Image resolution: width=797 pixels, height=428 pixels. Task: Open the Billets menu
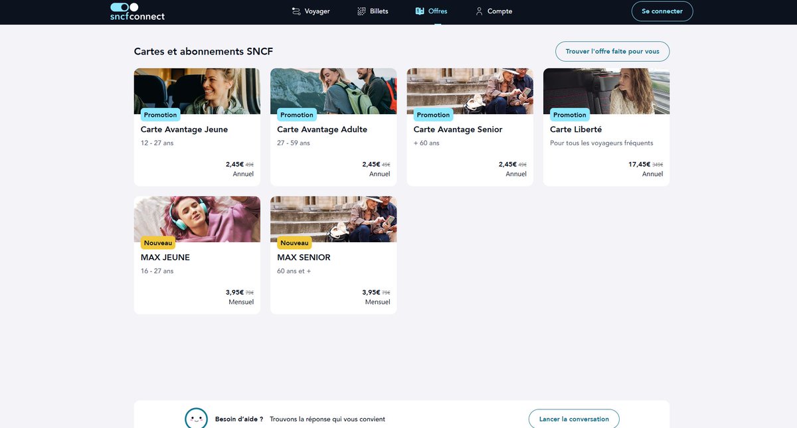pos(373,11)
